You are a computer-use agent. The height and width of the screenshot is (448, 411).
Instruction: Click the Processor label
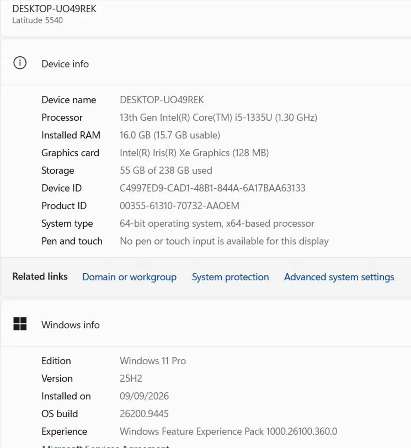pyautogui.click(x=62, y=118)
